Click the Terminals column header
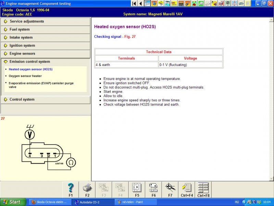The height and width of the screenshot is (206, 274). coord(126,58)
